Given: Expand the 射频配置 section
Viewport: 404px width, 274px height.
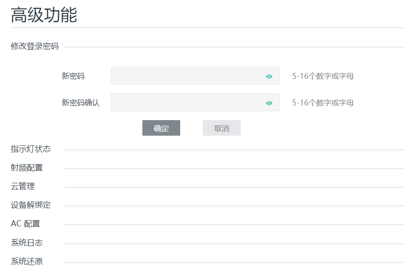Looking at the screenshot, I should (x=27, y=168).
